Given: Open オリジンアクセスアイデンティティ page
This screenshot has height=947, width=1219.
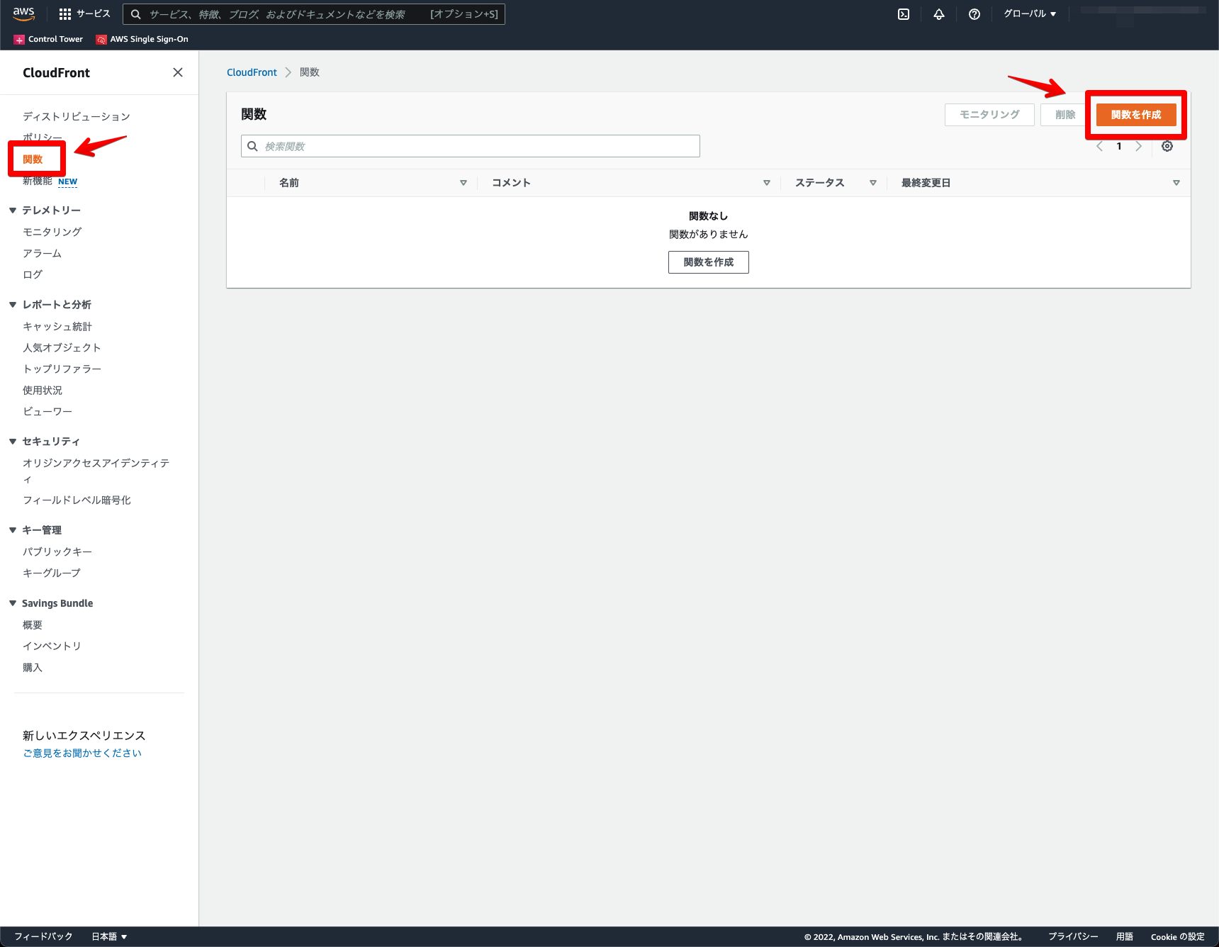Looking at the screenshot, I should click(96, 471).
